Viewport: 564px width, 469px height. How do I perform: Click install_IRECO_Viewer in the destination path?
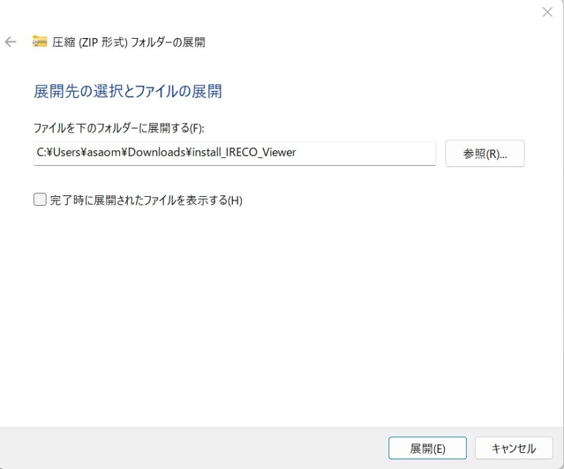coord(244,153)
